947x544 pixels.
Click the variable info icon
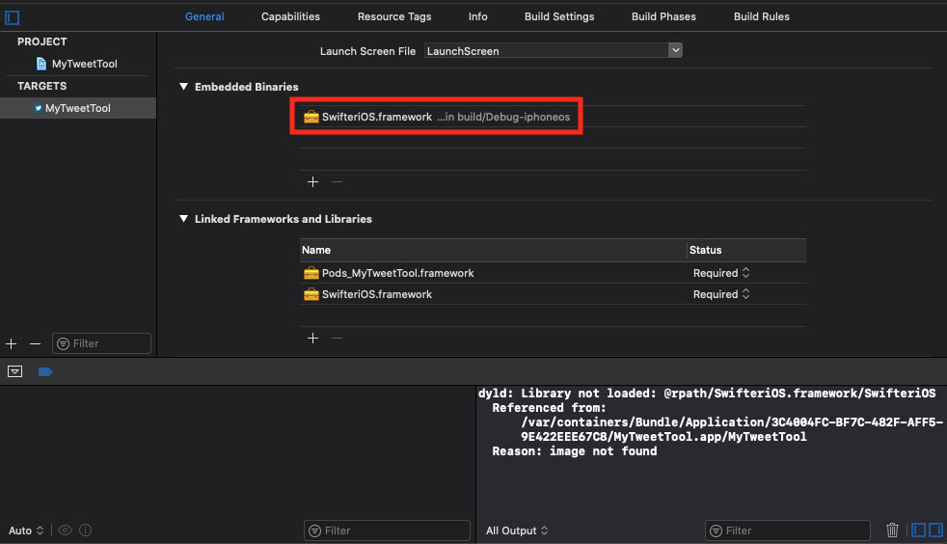86,530
